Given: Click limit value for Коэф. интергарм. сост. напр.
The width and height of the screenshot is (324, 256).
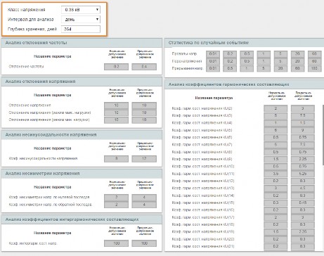Looking at the screenshot, I should pyautogui.click(x=144, y=243).
